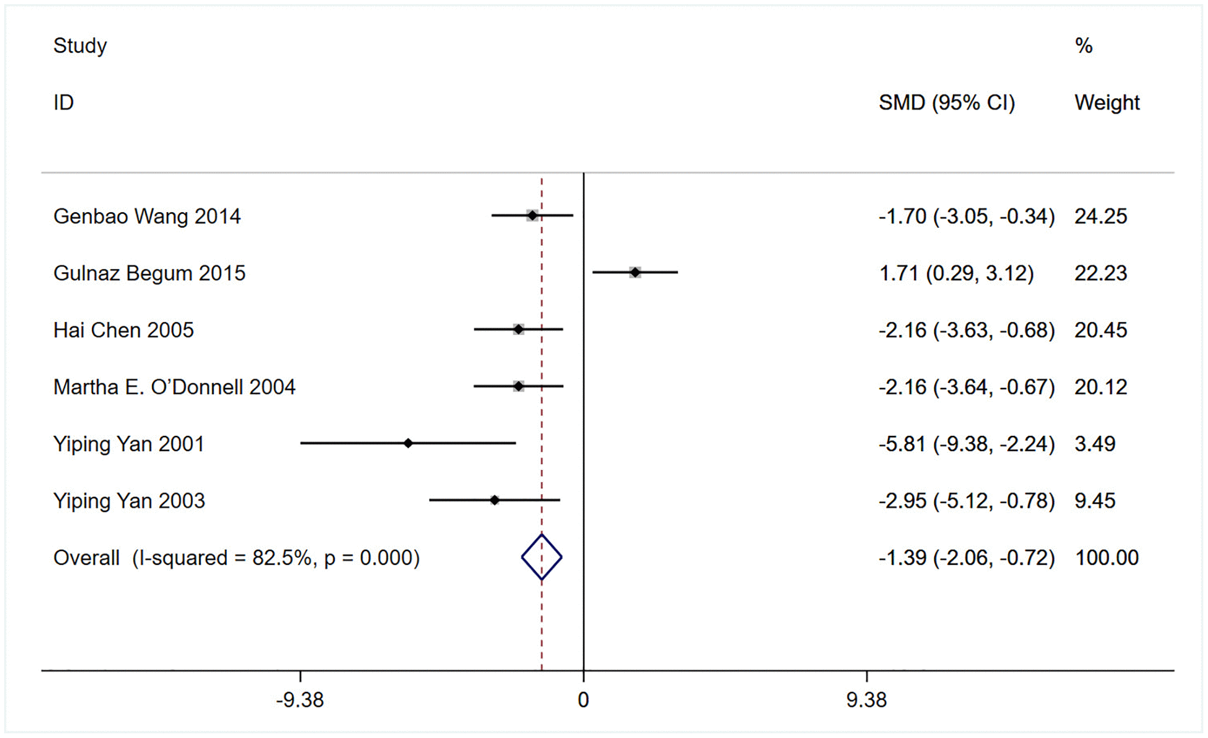Click the -9.38 axis tick label

click(300, 700)
